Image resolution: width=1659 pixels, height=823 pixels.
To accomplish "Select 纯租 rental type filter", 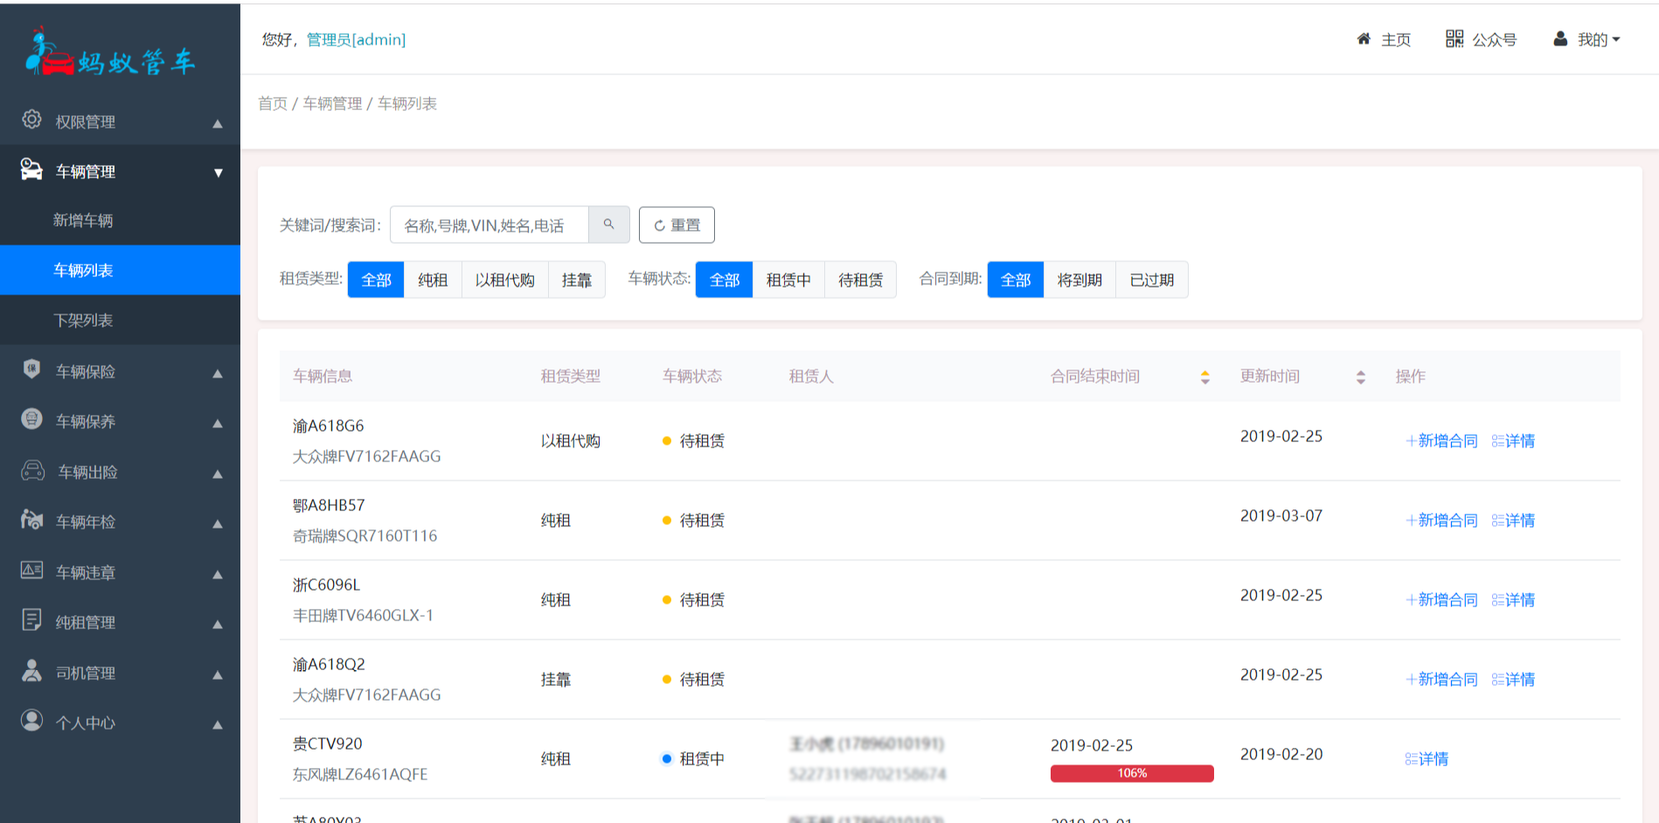I will coord(433,280).
